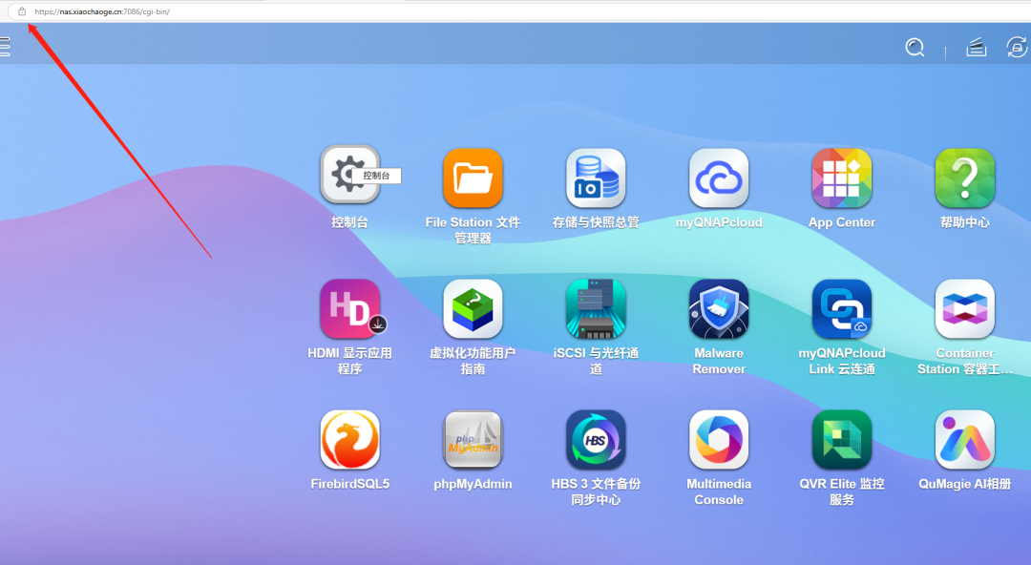Click the Multimedia Console text label
This screenshot has width=1031, height=565.
click(719, 492)
